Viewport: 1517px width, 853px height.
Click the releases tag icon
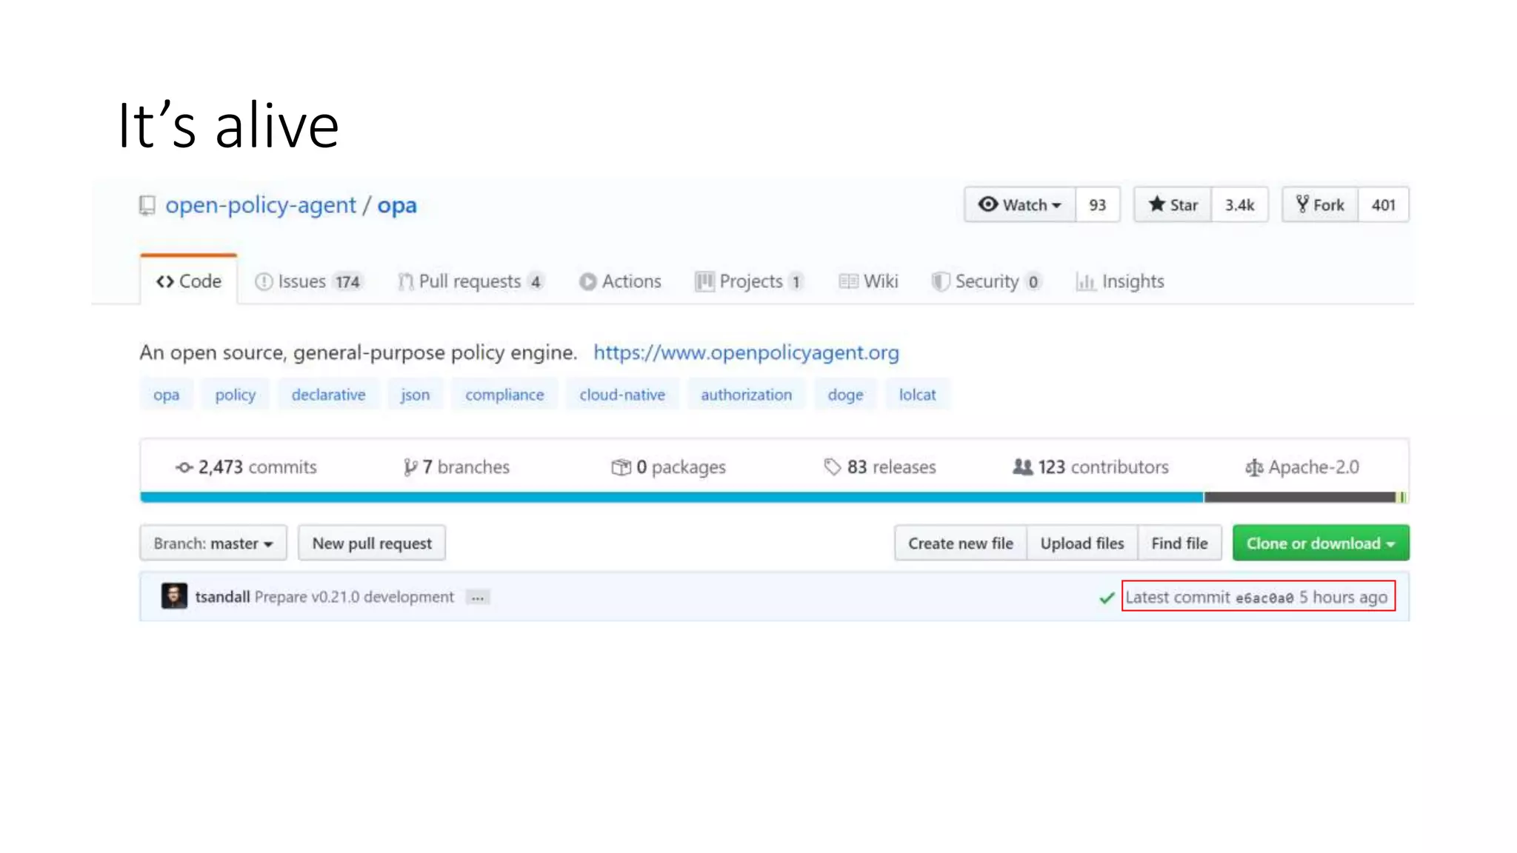point(832,467)
